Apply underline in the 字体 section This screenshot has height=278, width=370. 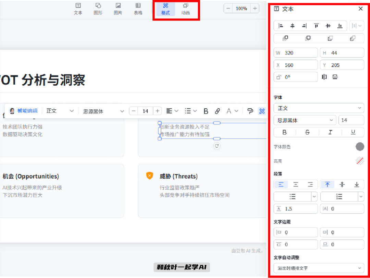[x=353, y=132]
